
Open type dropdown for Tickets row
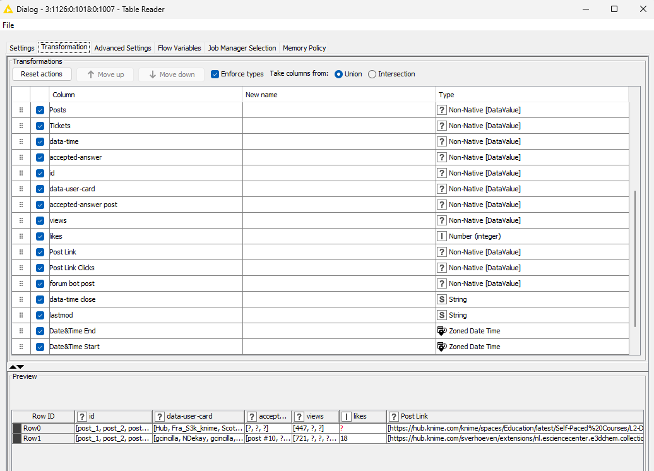[532, 126]
